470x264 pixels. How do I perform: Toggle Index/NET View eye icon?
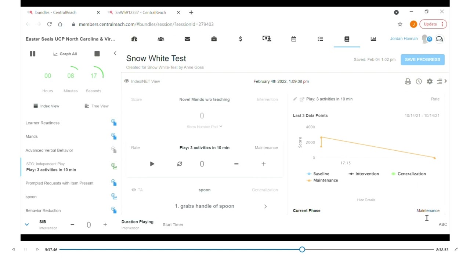coord(127,81)
